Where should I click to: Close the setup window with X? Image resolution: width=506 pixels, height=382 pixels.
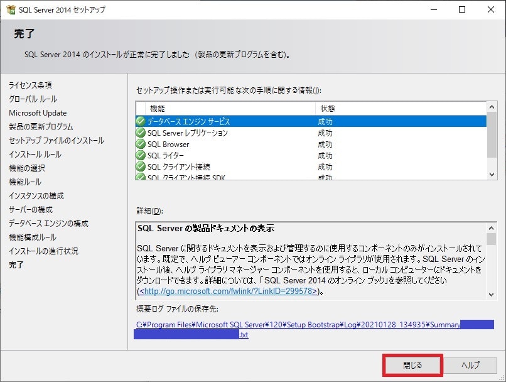(490, 9)
